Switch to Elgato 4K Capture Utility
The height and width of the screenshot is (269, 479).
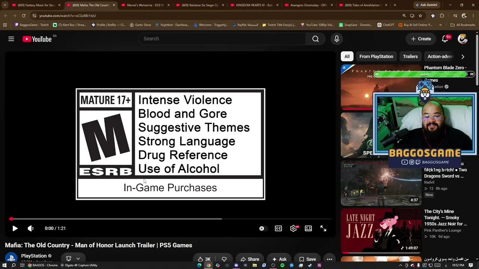pyautogui.click(x=79, y=265)
